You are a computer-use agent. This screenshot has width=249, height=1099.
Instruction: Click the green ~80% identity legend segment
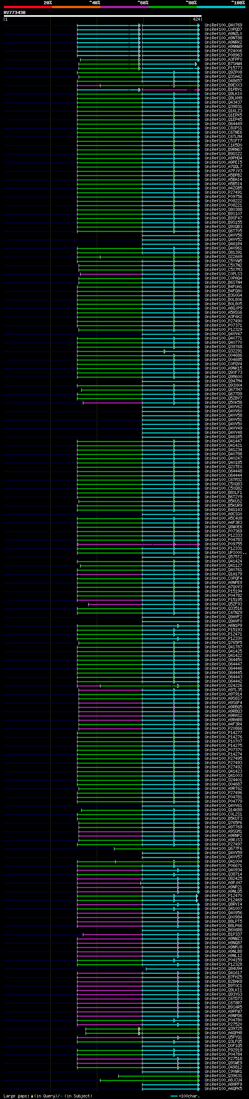click(x=173, y=7)
